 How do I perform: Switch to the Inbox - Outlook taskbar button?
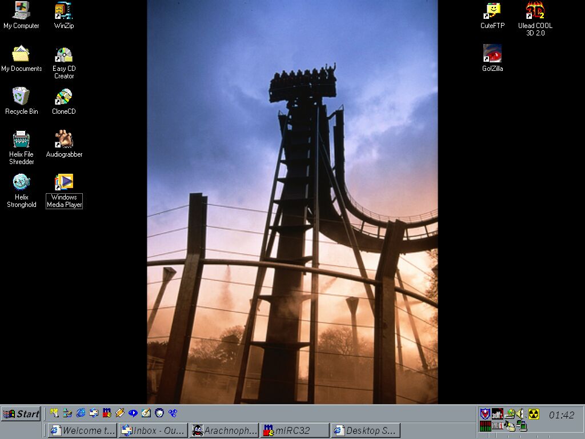153,430
